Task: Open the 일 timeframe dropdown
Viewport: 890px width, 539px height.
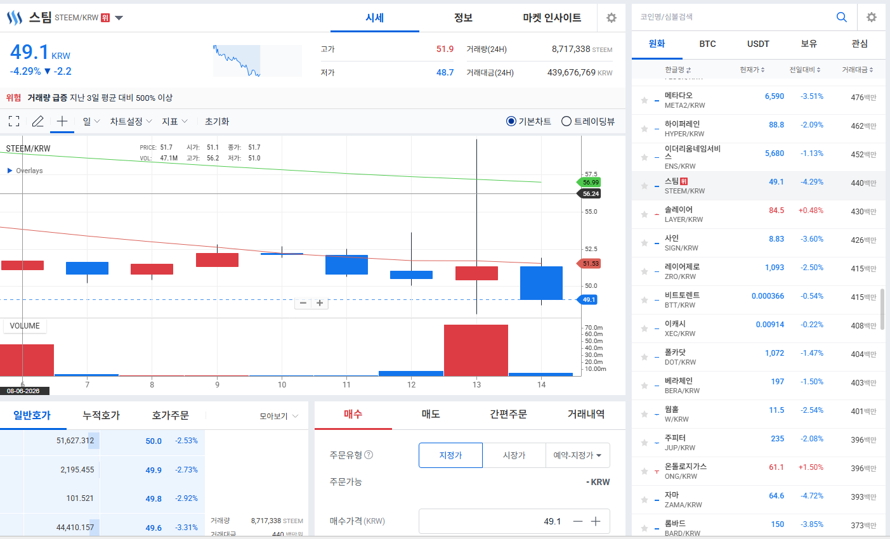Action: (x=91, y=121)
